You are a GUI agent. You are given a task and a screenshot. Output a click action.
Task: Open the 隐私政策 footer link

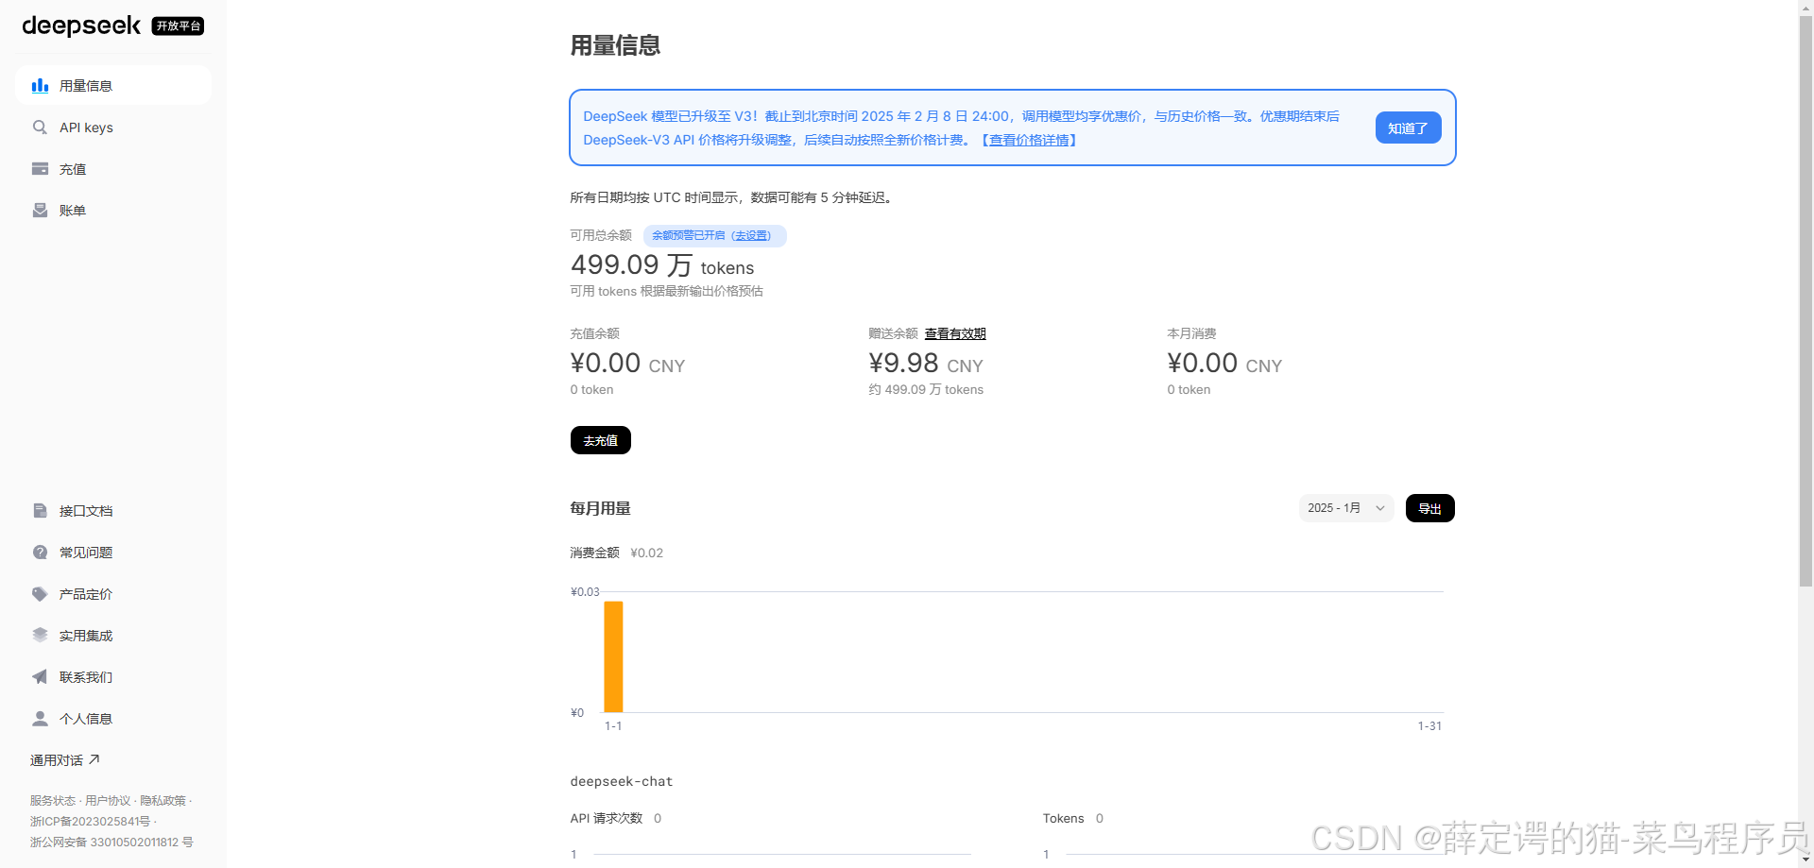pyautogui.click(x=163, y=801)
